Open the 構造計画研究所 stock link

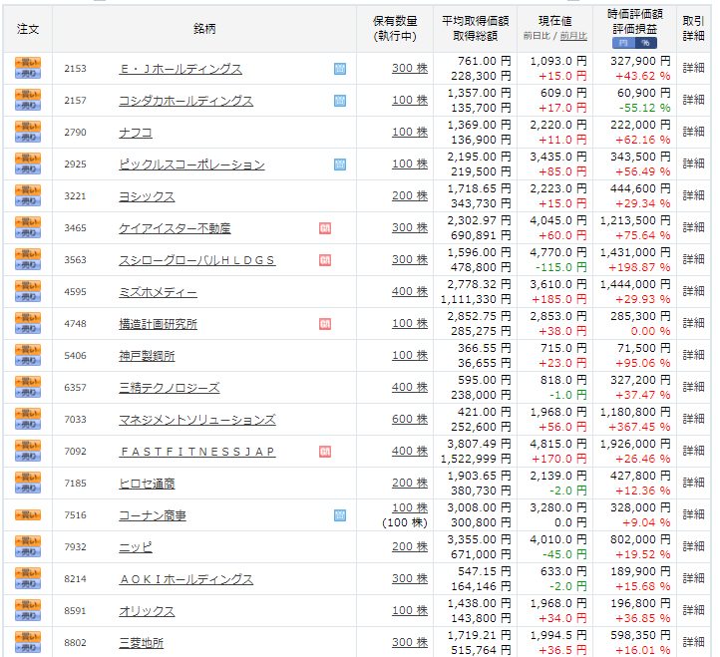click(158, 324)
